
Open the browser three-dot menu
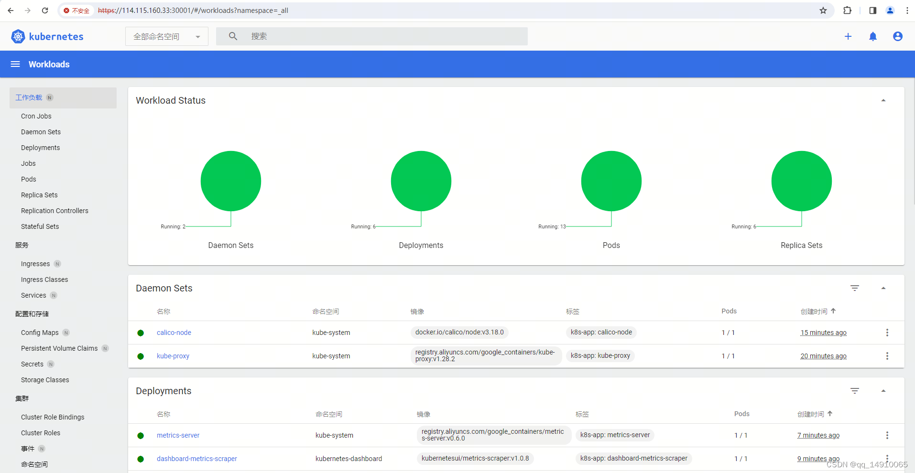pyautogui.click(x=907, y=11)
